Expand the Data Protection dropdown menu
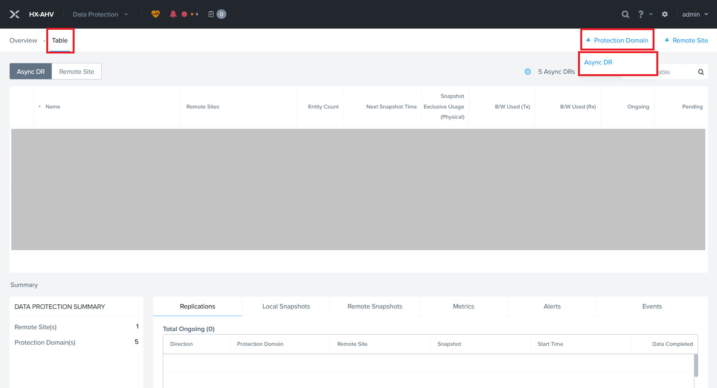Screen dimensions: 717x388 pyautogui.click(x=100, y=14)
